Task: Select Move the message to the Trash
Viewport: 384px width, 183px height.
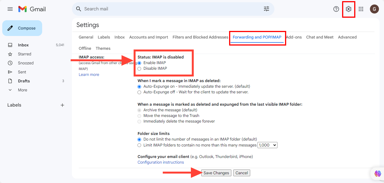Action: pyautogui.click(x=139, y=116)
